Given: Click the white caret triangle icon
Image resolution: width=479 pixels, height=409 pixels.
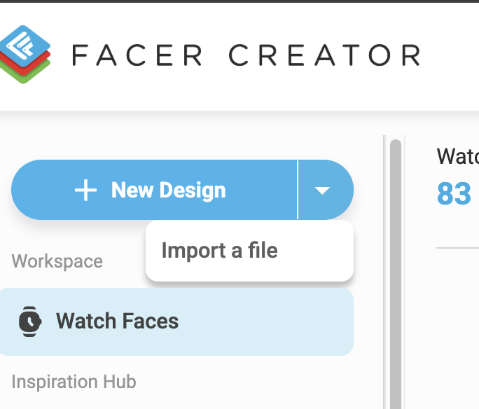Looking at the screenshot, I should (322, 190).
